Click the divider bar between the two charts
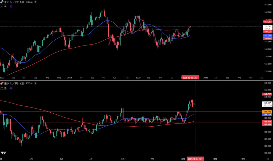This screenshot has height=161, width=273. click(133, 80)
